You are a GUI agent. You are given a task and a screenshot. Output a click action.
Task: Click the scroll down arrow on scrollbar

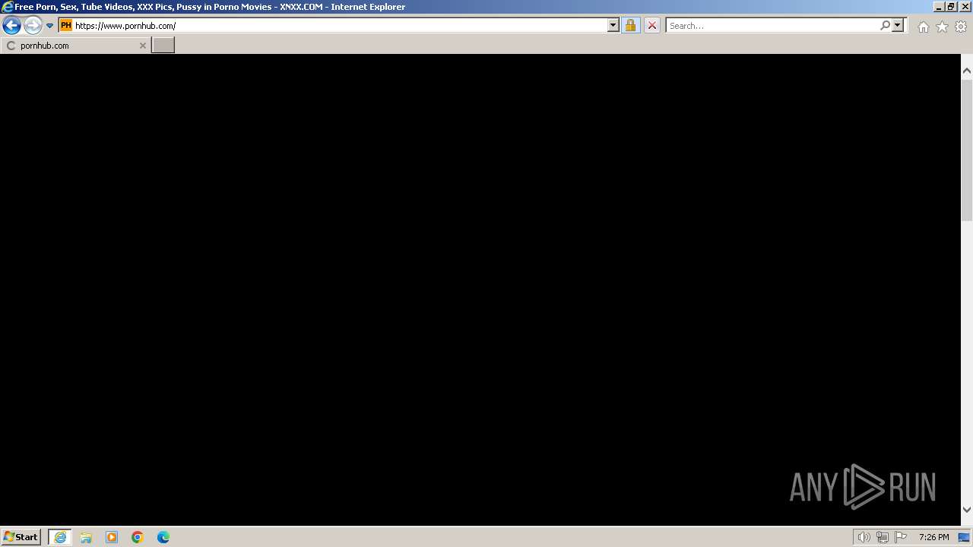tap(967, 510)
